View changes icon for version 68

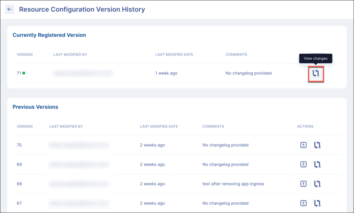[317, 184]
